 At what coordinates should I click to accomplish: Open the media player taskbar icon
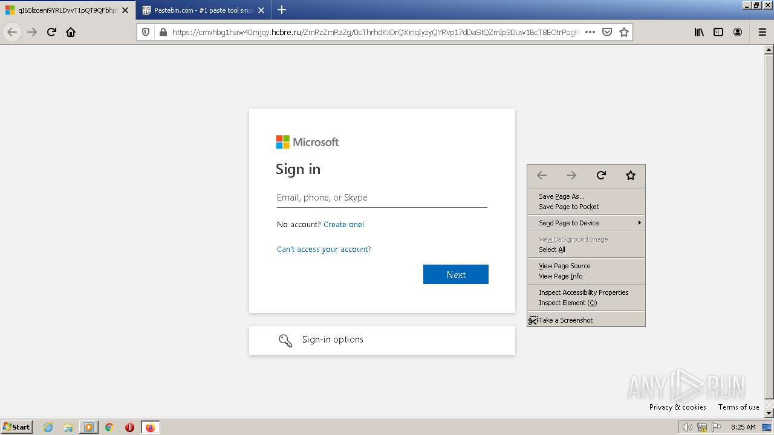click(89, 427)
